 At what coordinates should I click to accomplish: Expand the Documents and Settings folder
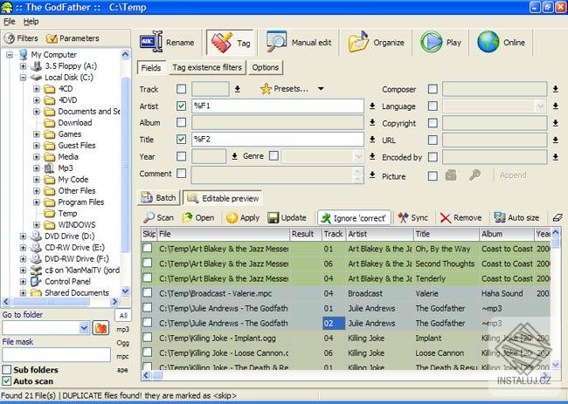tap(37, 112)
